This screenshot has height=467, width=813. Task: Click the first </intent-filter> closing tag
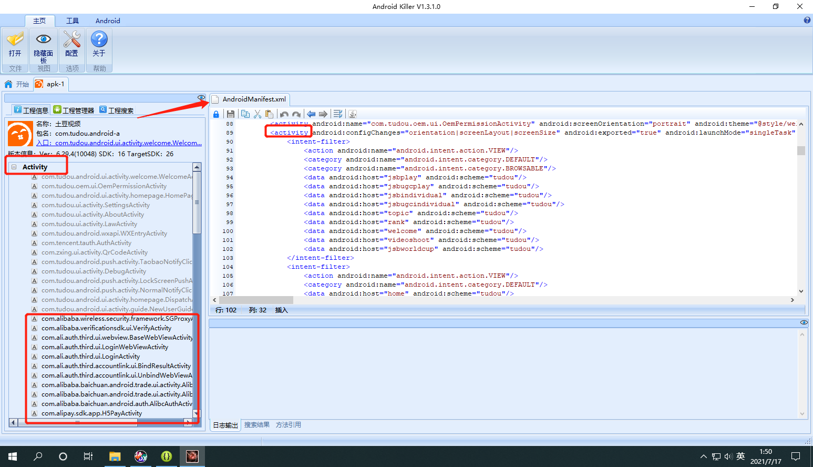pyautogui.click(x=321, y=258)
